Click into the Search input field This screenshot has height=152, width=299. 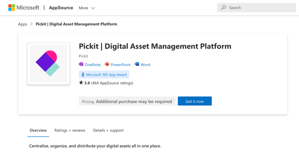[257, 8]
